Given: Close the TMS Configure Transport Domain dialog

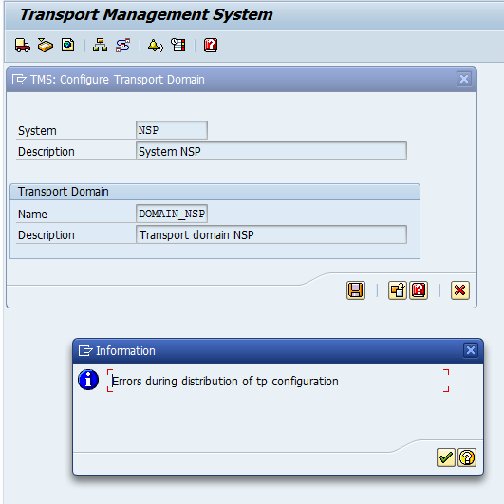Looking at the screenshot, I should (x=464, y=79).
